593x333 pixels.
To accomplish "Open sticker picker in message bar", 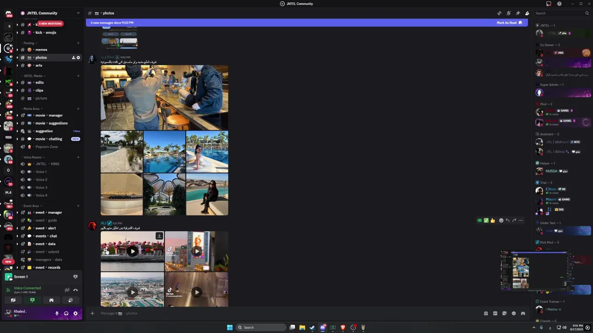I will pyautogui.click(x=504, y=313).
